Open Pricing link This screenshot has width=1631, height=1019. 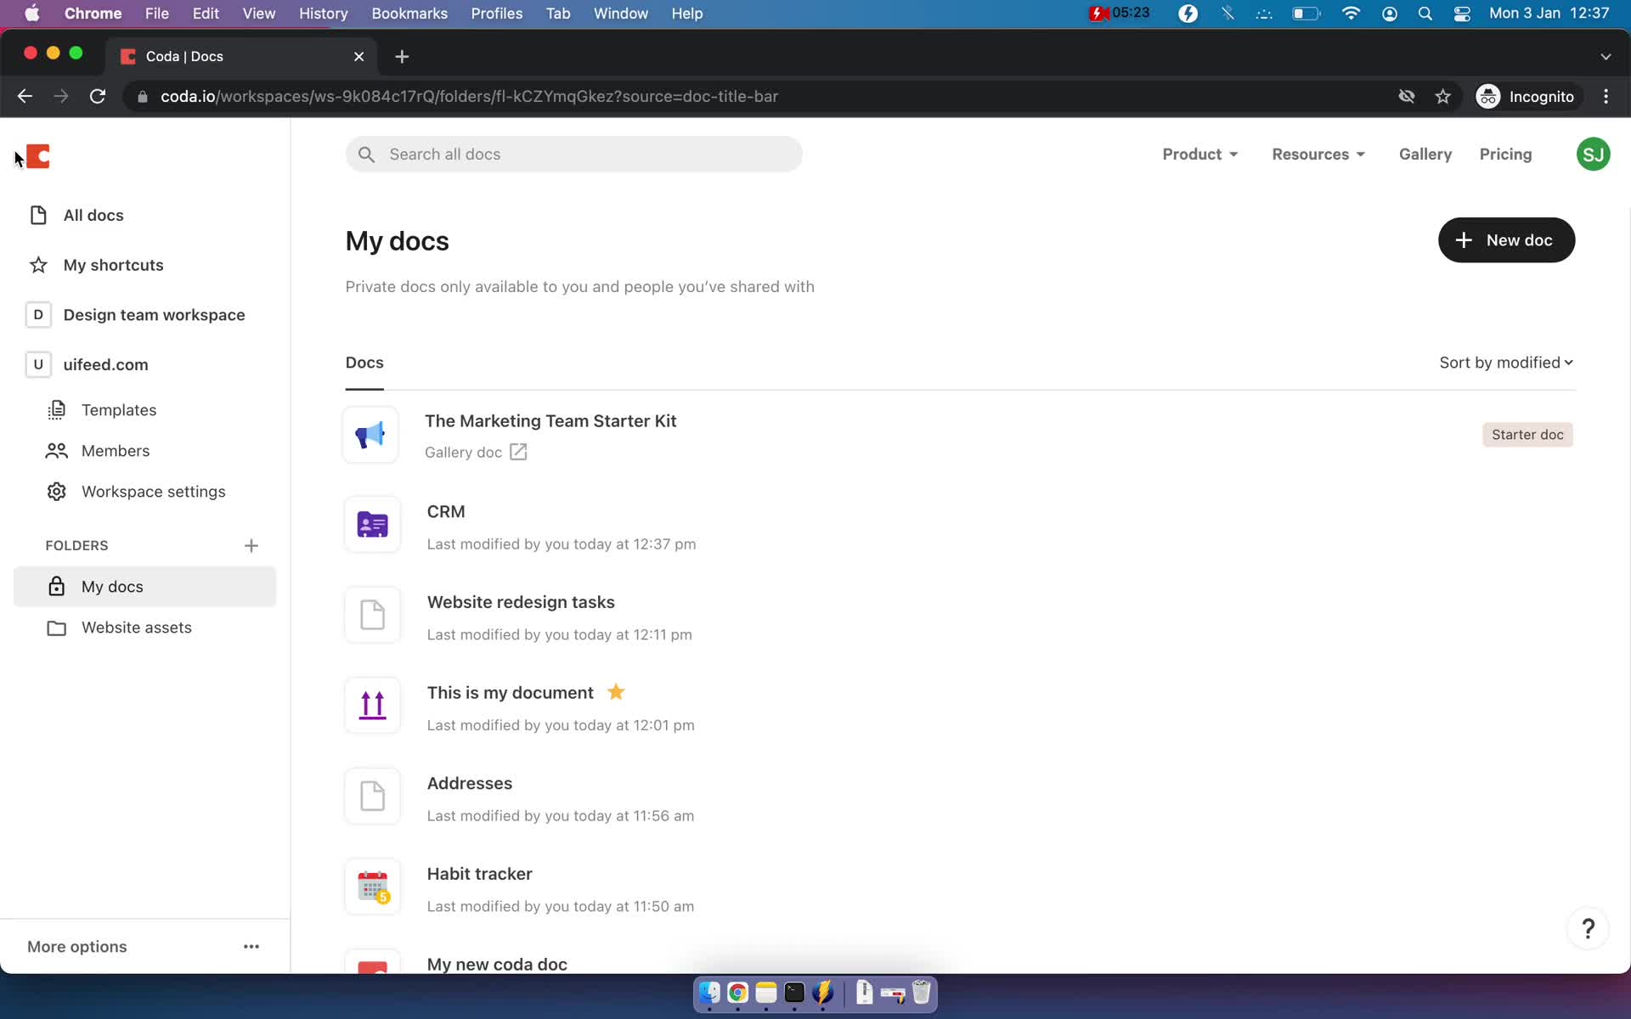point(1505,154)
